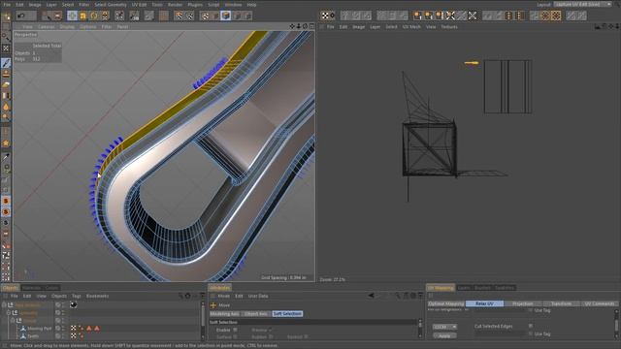Switch to the Relax UV tab
The image size is (621, 349).
coord(484,303)
